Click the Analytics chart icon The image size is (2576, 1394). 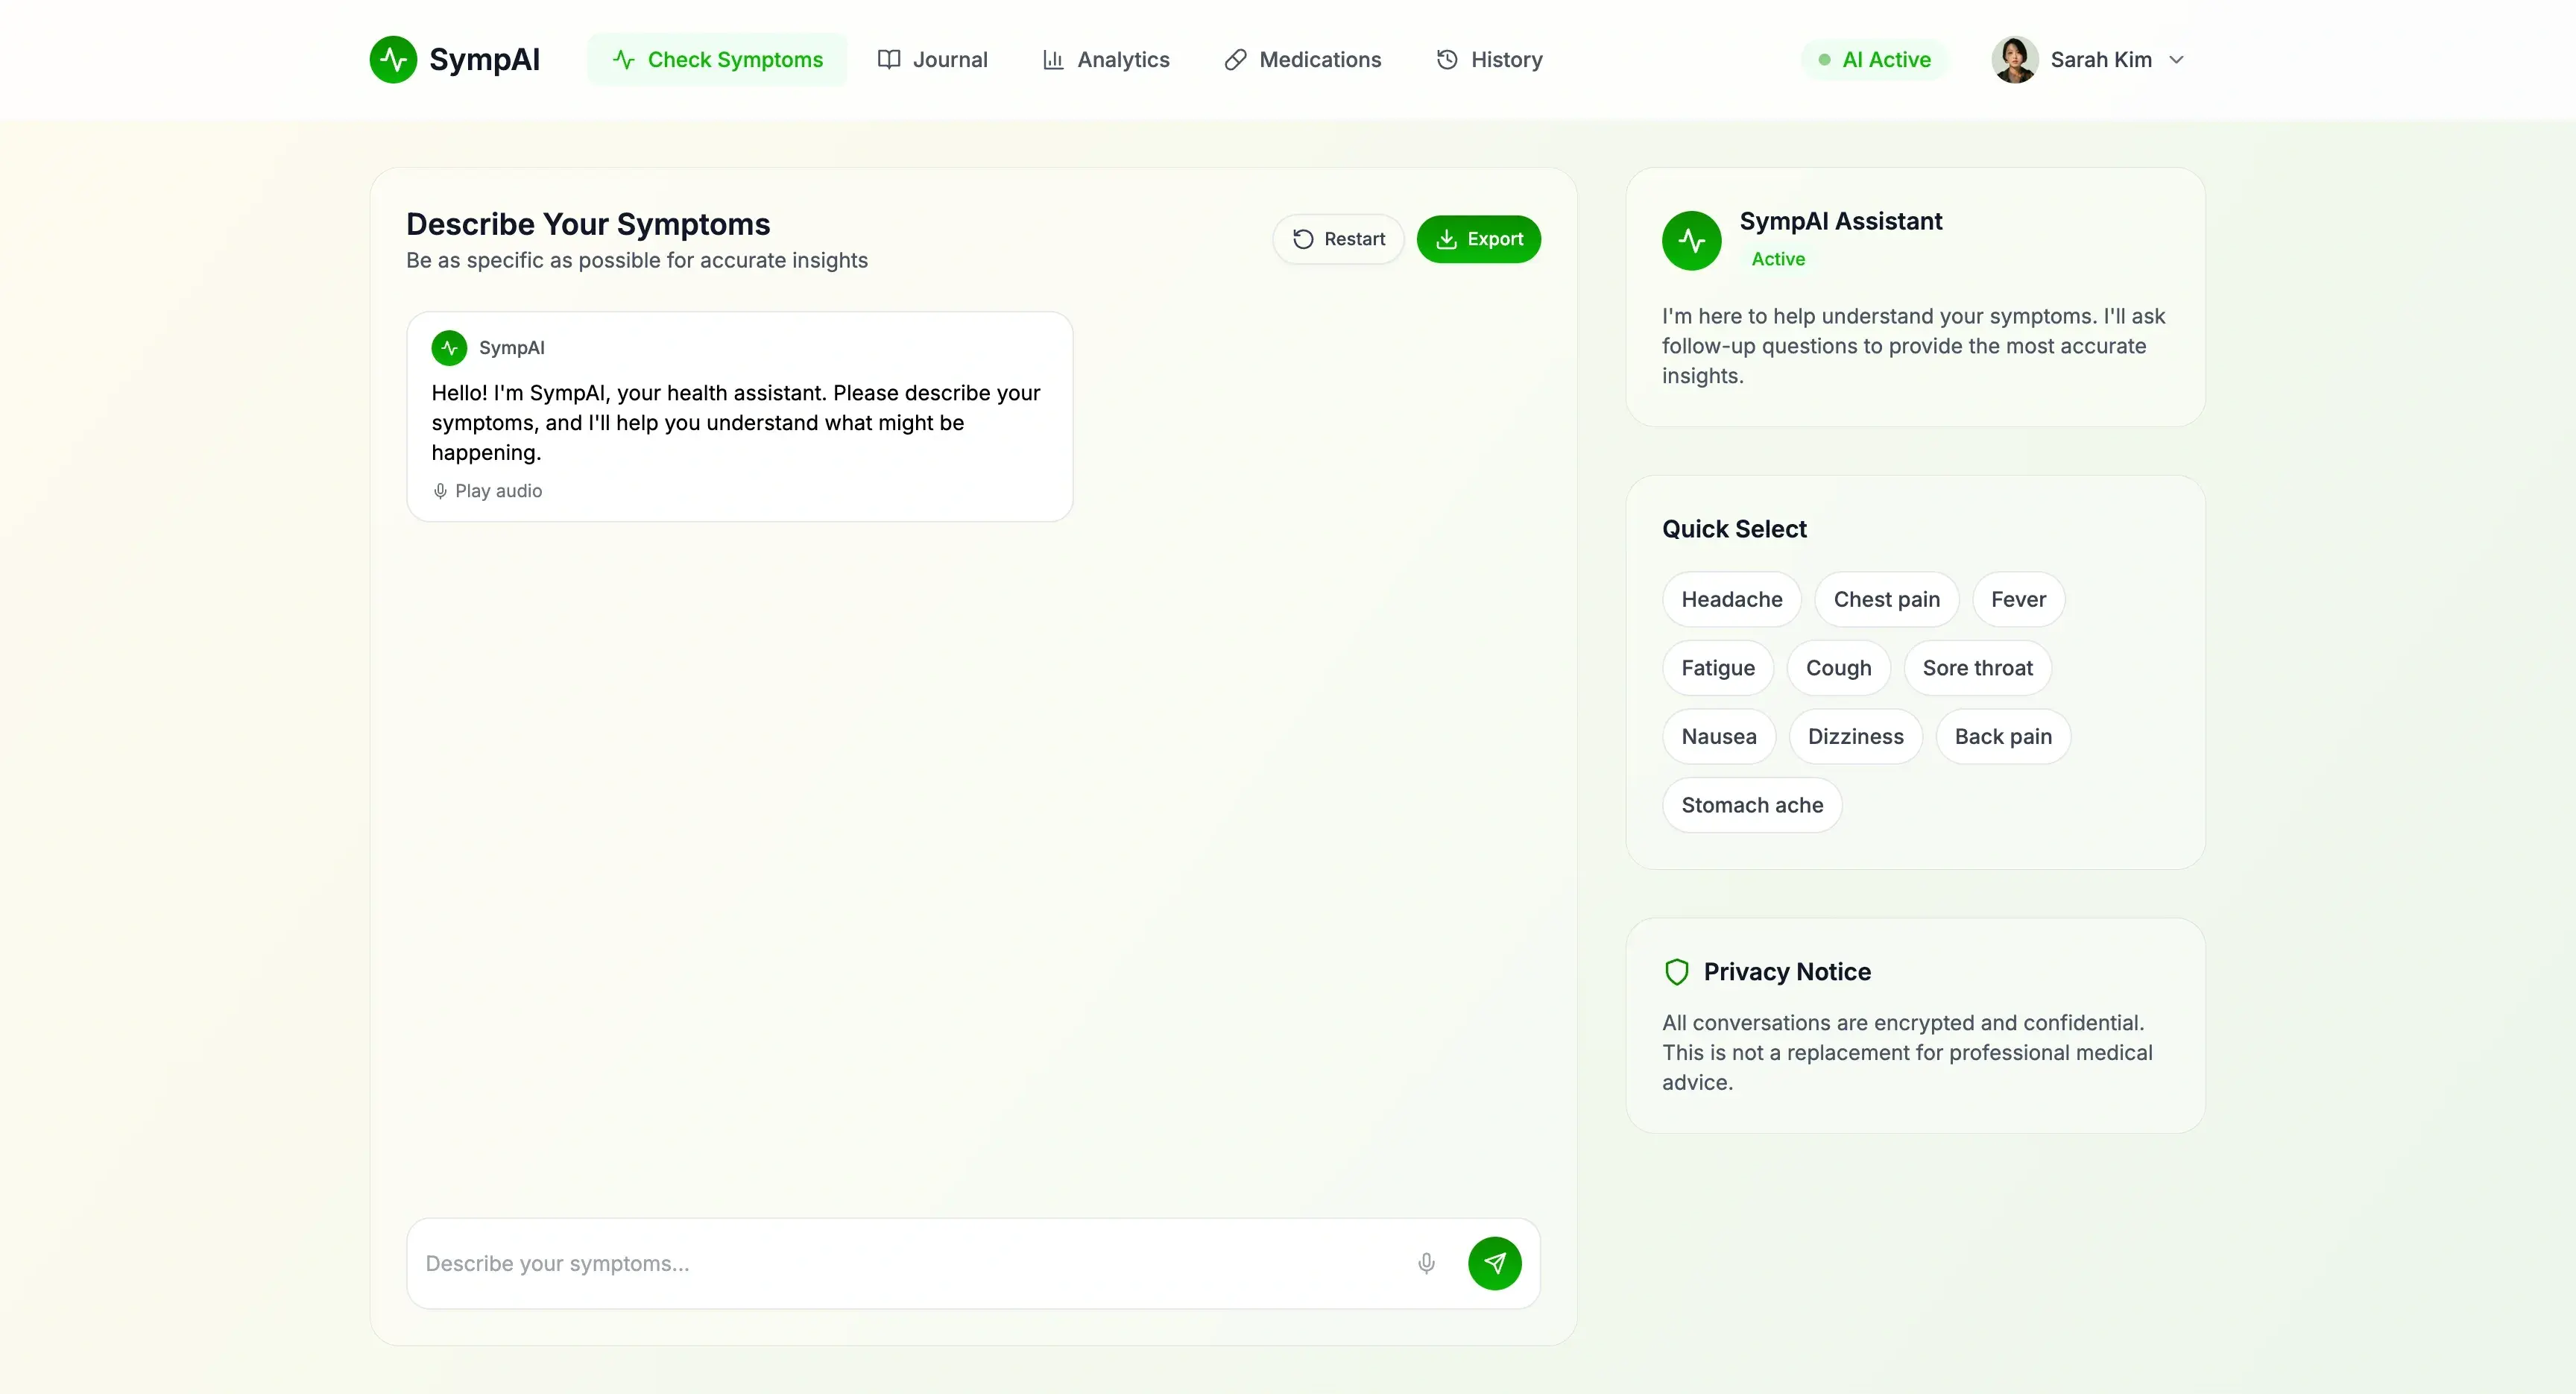click(1054, 59)
